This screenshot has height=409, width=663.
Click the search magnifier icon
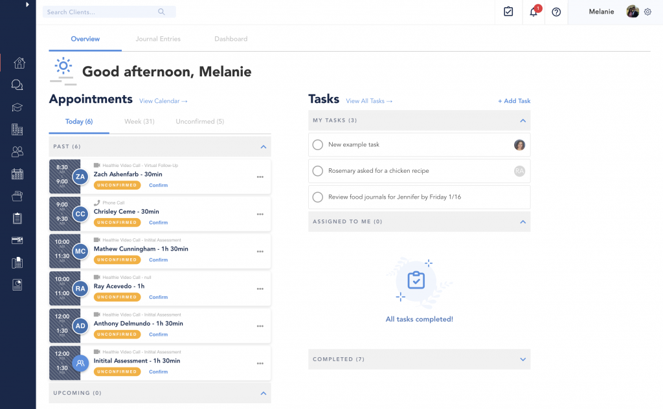(161, 12)
